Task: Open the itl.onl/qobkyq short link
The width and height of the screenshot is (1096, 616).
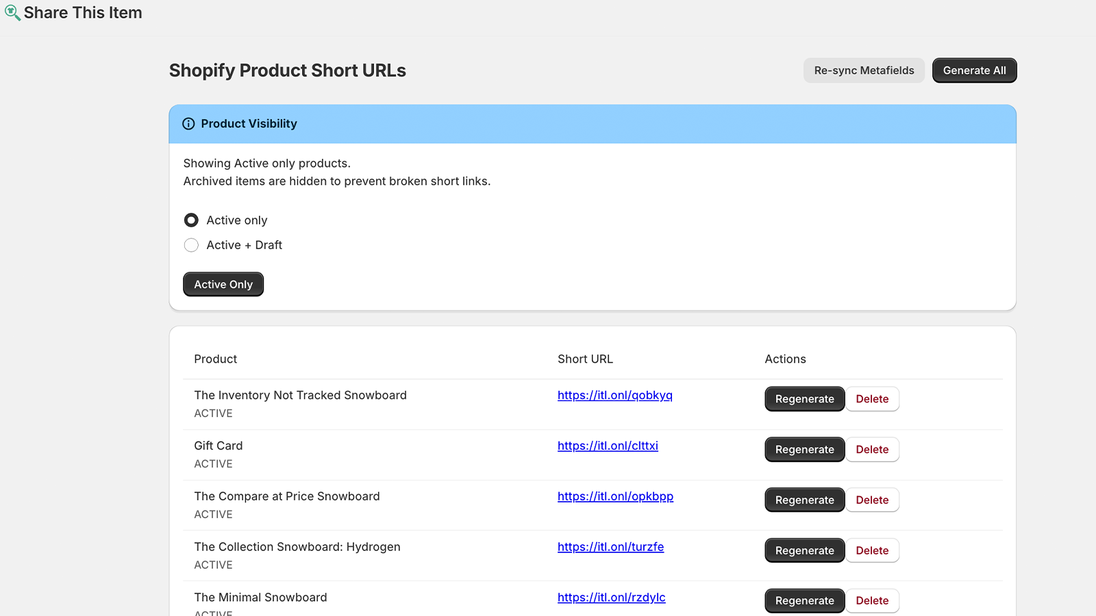Action: click(614, 396)
